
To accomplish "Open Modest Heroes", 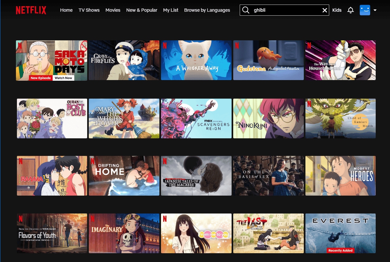I will coord(341,176).
